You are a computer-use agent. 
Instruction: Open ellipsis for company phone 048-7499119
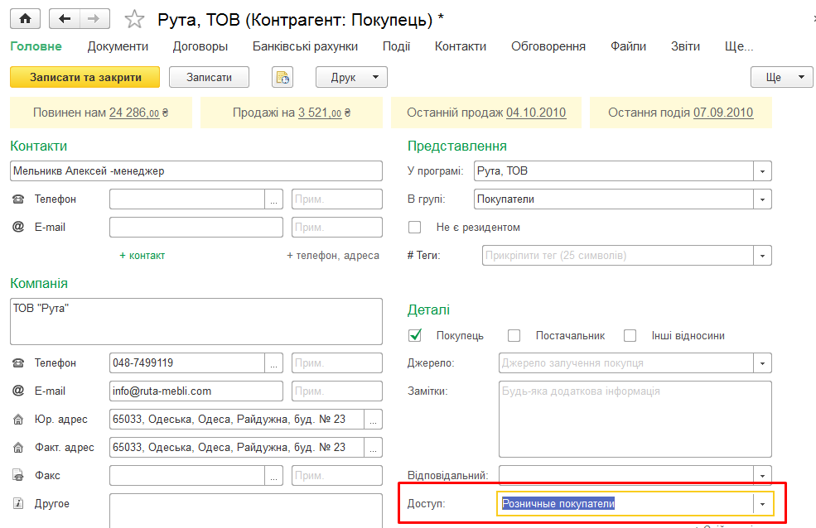coord(273,362)
